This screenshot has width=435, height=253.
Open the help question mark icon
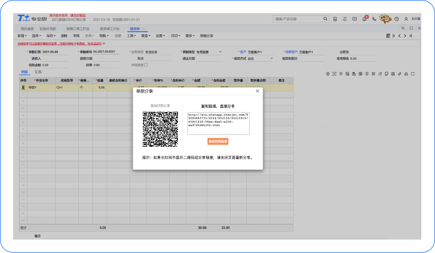397,19
